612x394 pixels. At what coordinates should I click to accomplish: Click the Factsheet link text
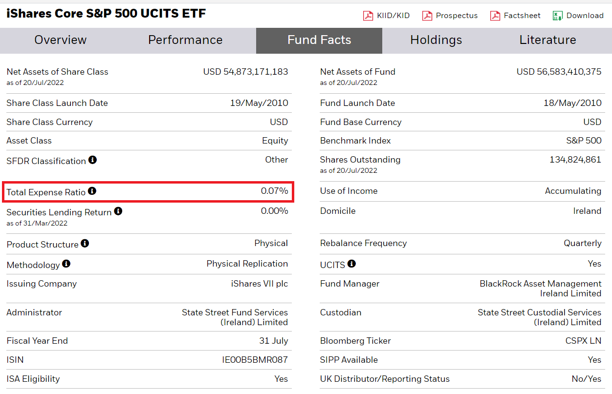tap(522, 16)
